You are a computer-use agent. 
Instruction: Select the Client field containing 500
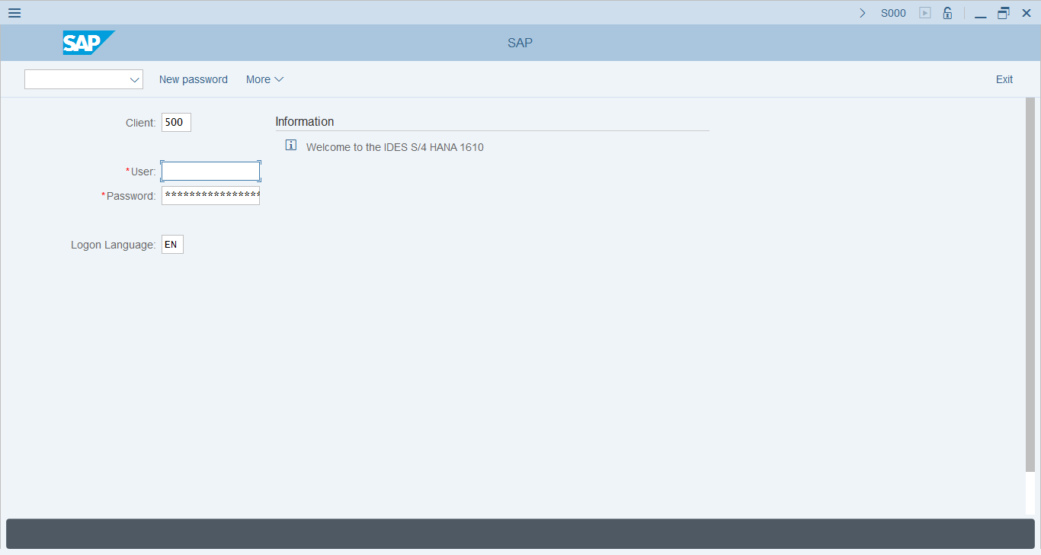click(176, 122)
